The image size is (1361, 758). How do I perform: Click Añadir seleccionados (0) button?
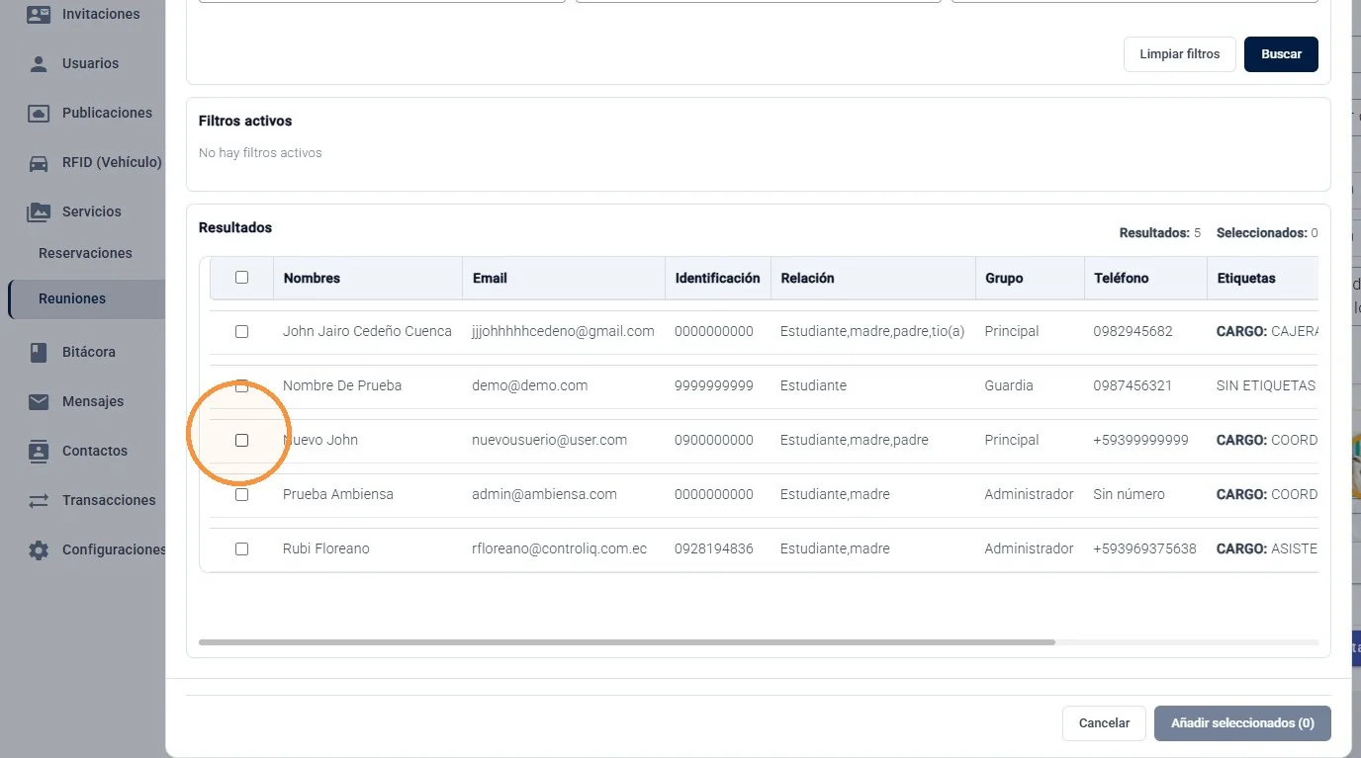(1242, 723)
